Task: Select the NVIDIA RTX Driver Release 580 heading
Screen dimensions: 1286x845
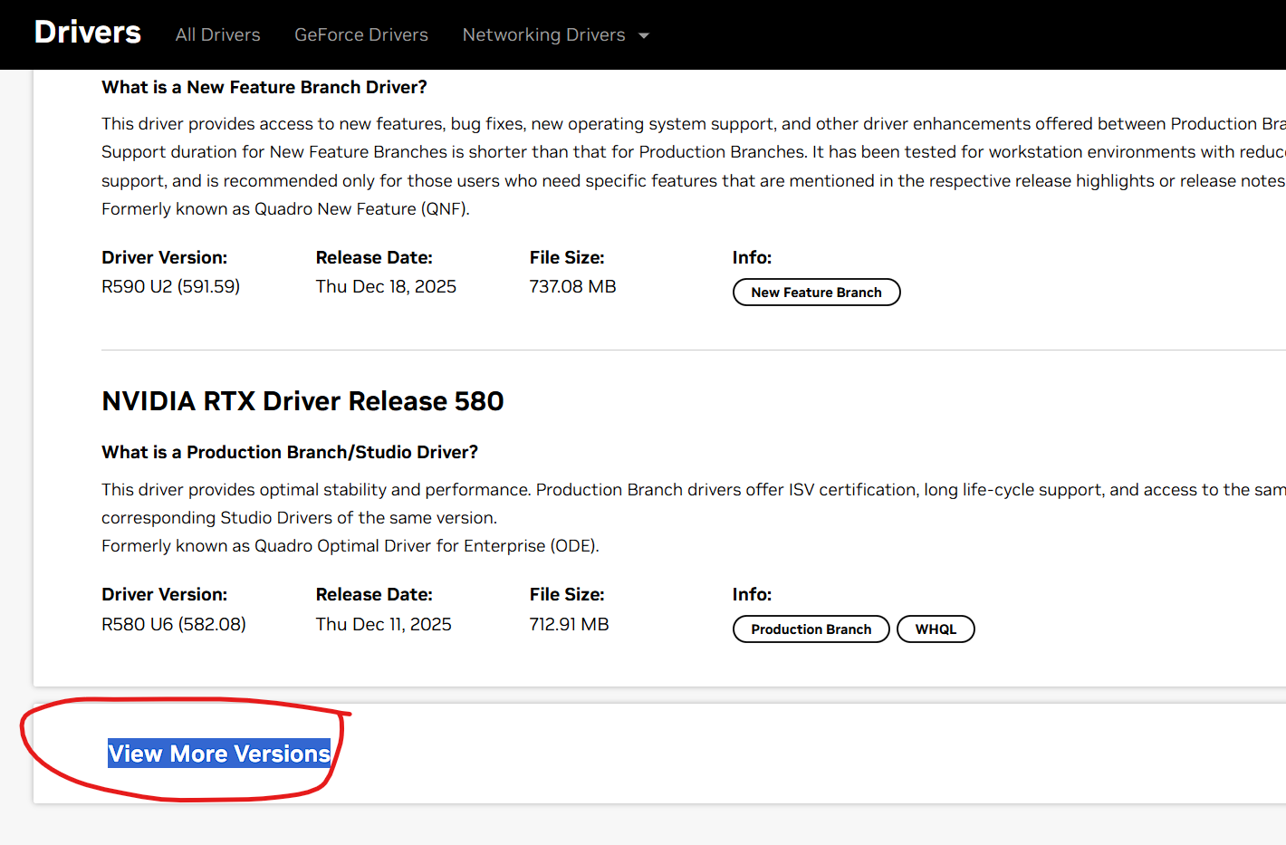Action: (302, 401)
